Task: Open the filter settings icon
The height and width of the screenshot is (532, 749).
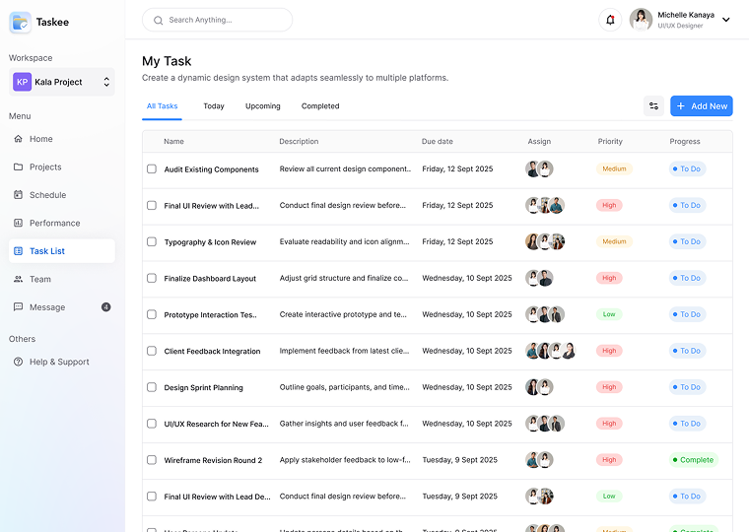Action: coord(653,106)
